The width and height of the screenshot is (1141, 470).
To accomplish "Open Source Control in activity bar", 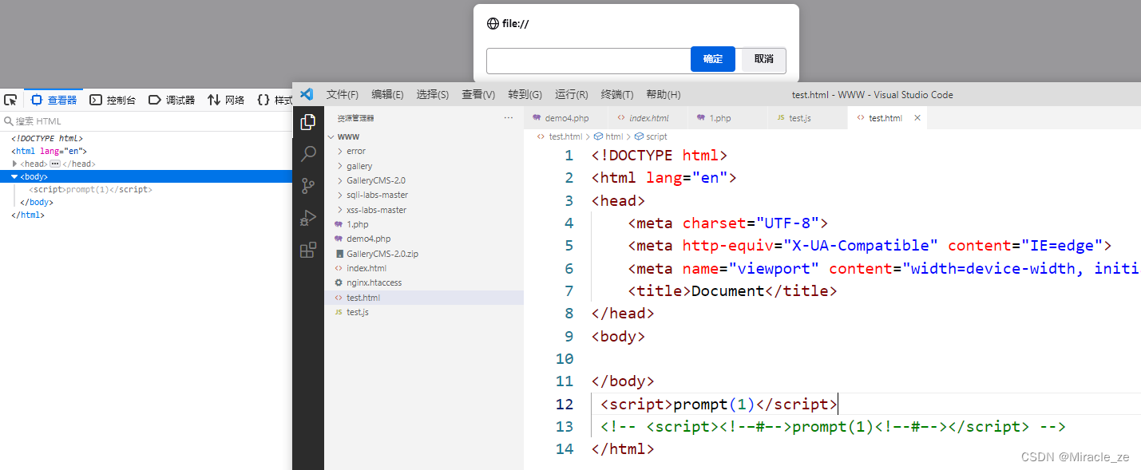I will click(x=307, y=186).
